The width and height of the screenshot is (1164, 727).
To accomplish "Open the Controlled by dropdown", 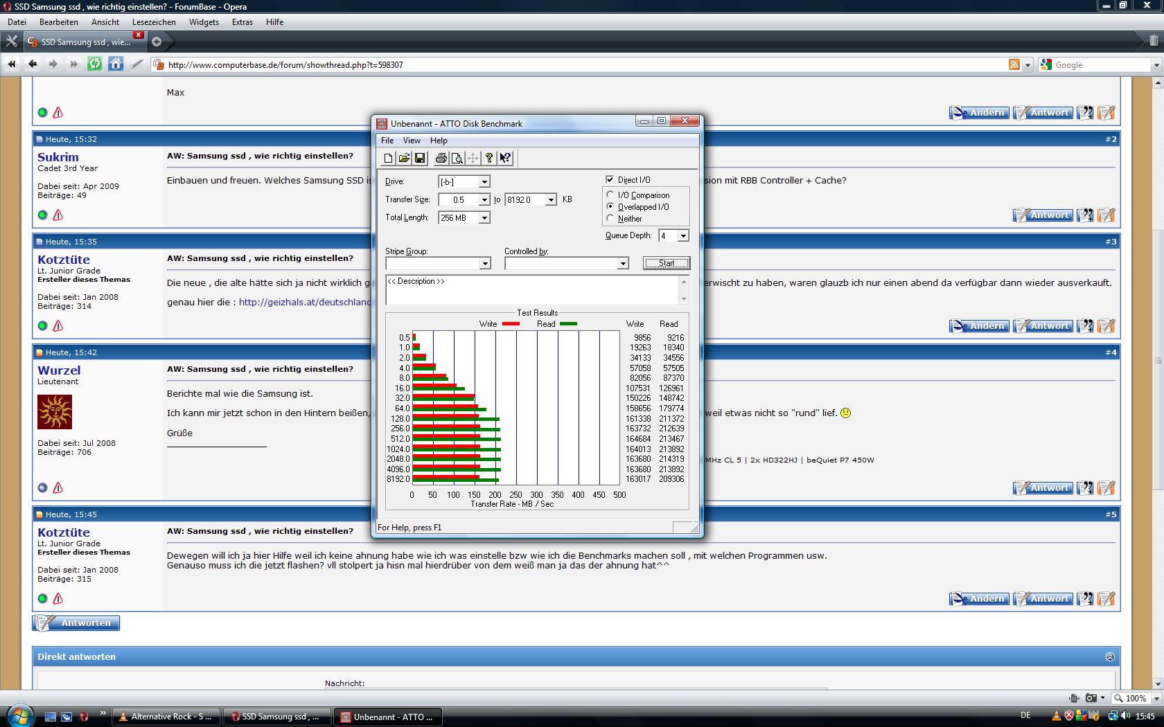I will [623, 263].
